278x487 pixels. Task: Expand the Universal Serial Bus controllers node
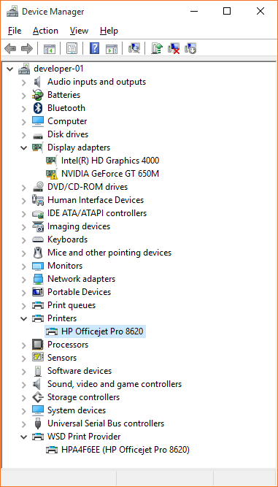tap(23, 423)
